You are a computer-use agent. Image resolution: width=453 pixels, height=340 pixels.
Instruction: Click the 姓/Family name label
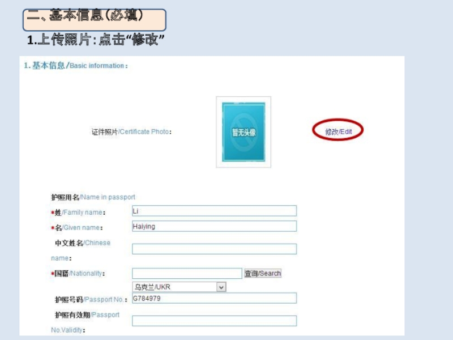(78, 212)
